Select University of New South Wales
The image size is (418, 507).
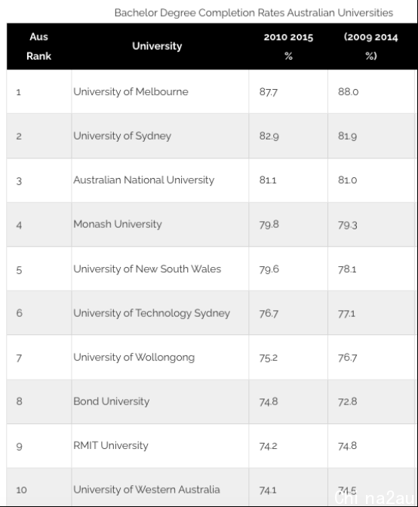coord(147,269)
